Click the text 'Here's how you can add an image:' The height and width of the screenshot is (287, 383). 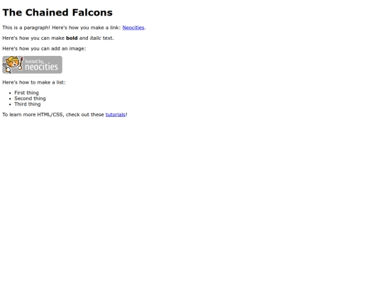coord(44,49)
